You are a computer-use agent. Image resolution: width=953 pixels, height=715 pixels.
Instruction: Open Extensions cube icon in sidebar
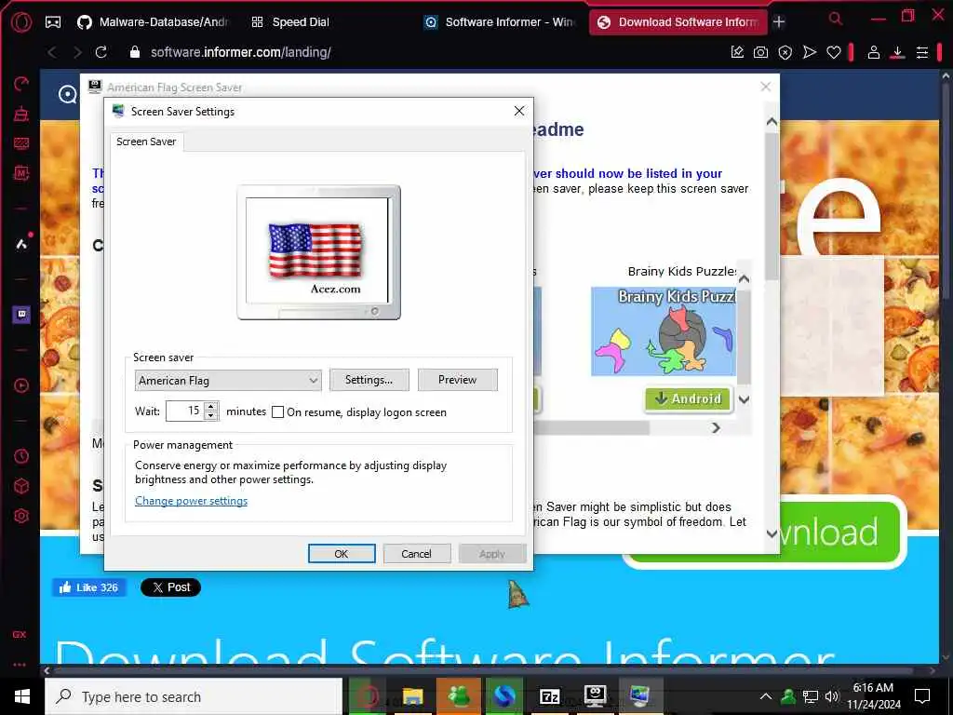click(x=21, y=486)
